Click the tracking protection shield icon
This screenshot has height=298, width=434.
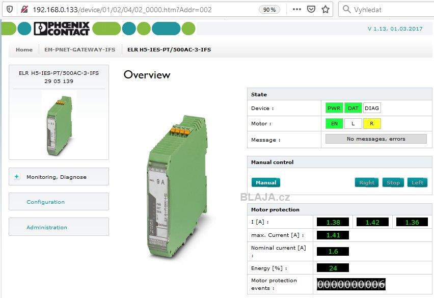[9, 9]
